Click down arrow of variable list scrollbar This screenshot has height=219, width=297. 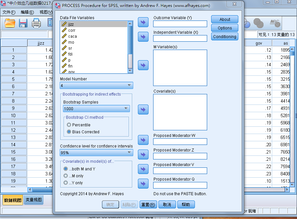(x=130, y=70)
